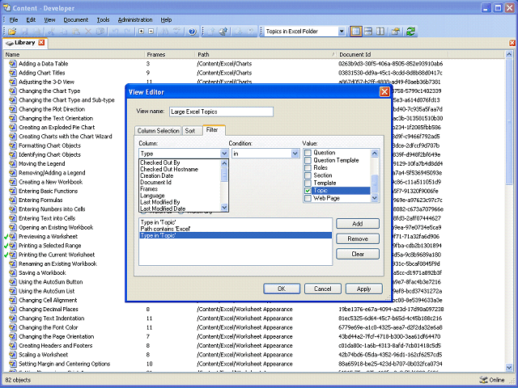
Task: Click the Value list scrollbar thumb
Action: click(375, 183)
